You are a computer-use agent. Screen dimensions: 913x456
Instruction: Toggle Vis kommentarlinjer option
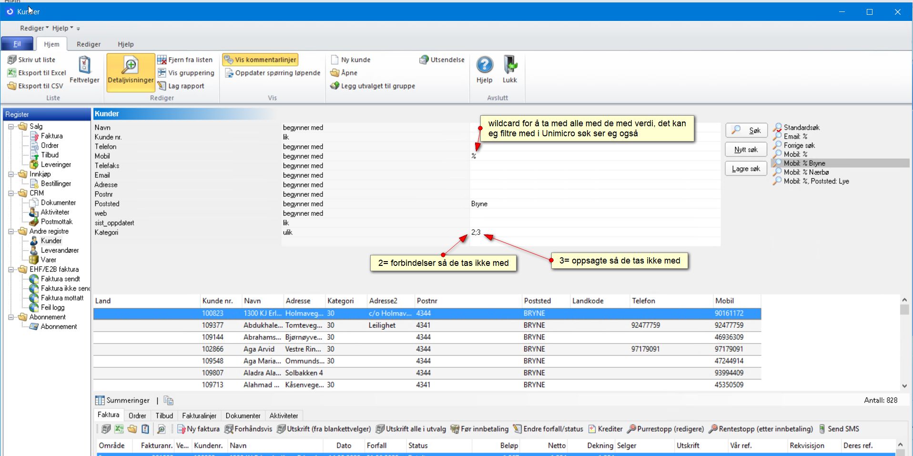[x=260, y=60]
